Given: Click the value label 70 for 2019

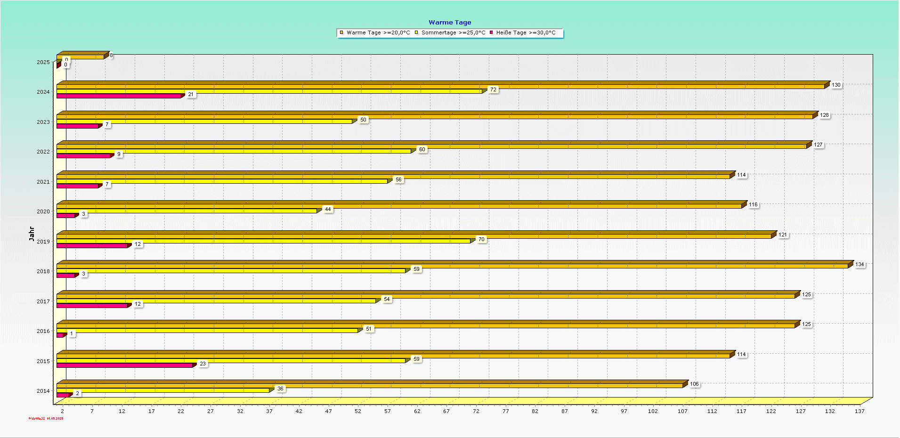Looking at the screenshot, I should (481, 240).
